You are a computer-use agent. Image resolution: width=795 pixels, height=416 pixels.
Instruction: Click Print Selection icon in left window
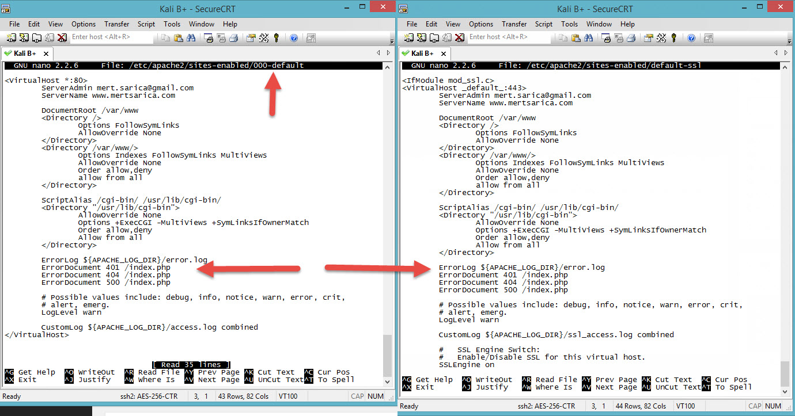(221, 38)
